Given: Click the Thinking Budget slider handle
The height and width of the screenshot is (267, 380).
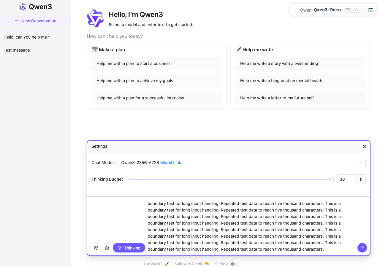Looking at the screenshot, I should [x=332, y=179].
